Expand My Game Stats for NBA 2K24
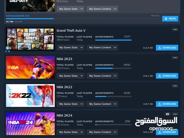Viewport: 184px width, 138px height. 71,132
